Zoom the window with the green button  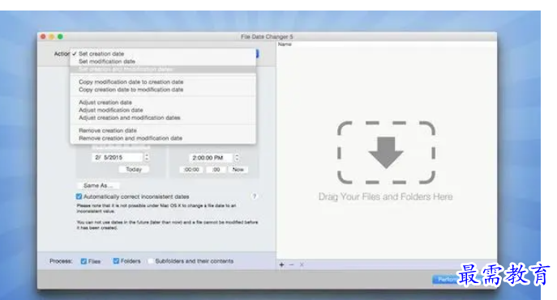coord(60,36)
